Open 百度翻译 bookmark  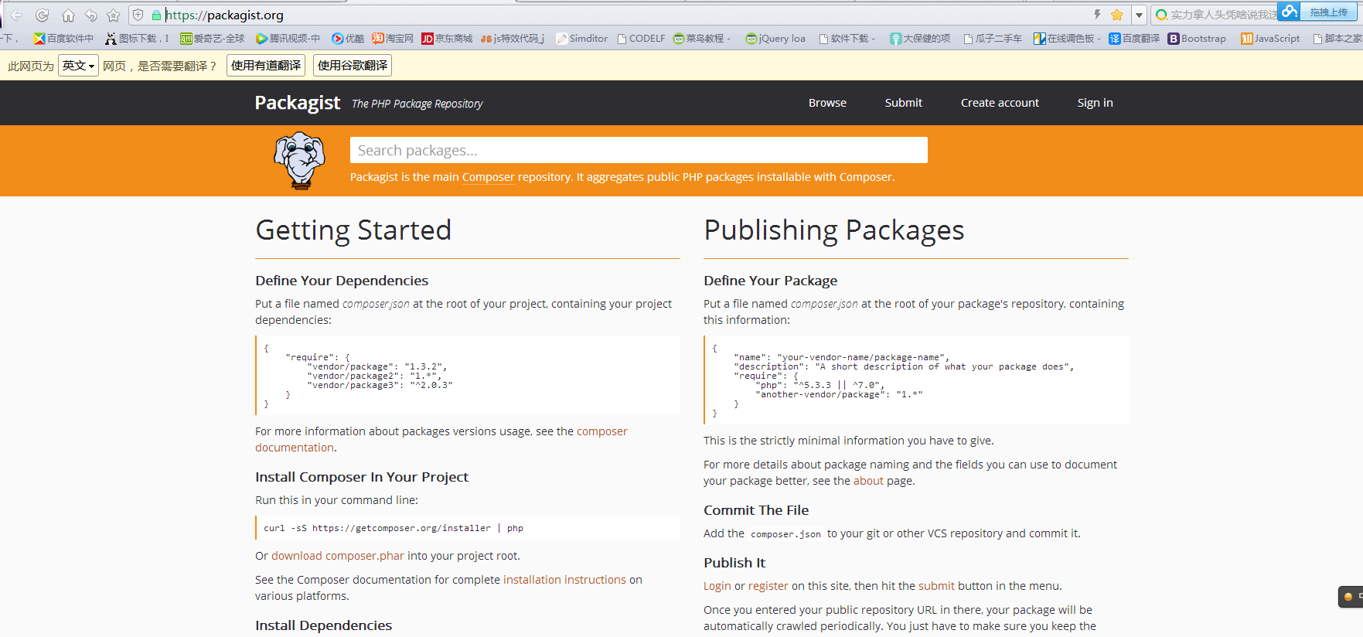point(1134,38)
